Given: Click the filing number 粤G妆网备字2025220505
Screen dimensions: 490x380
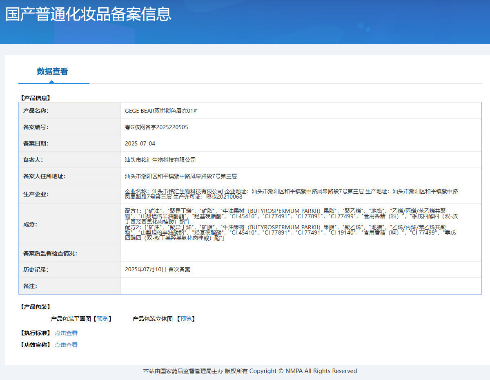Looking at the screenshot, I should [x=156, y=127].
